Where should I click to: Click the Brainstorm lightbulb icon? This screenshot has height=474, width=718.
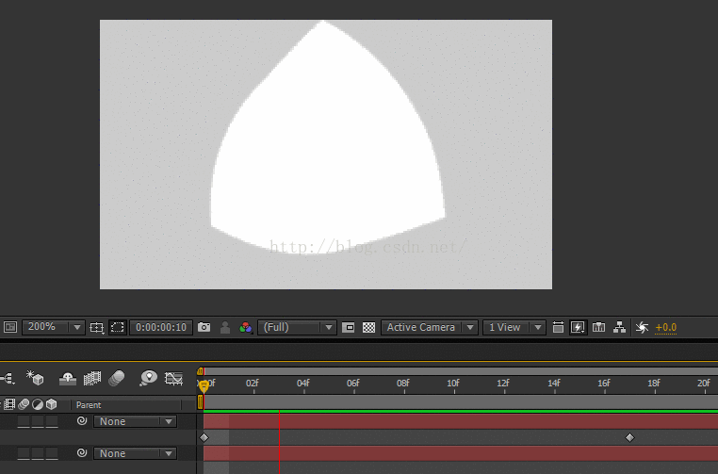click(148, 378)
